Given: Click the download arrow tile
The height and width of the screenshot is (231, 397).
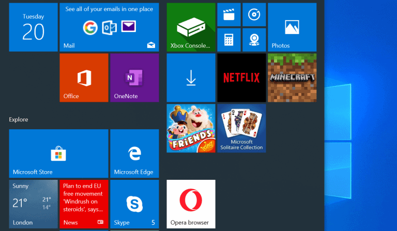Looking at the screenshot, I should pyautogui.click(x=191, y=78).
